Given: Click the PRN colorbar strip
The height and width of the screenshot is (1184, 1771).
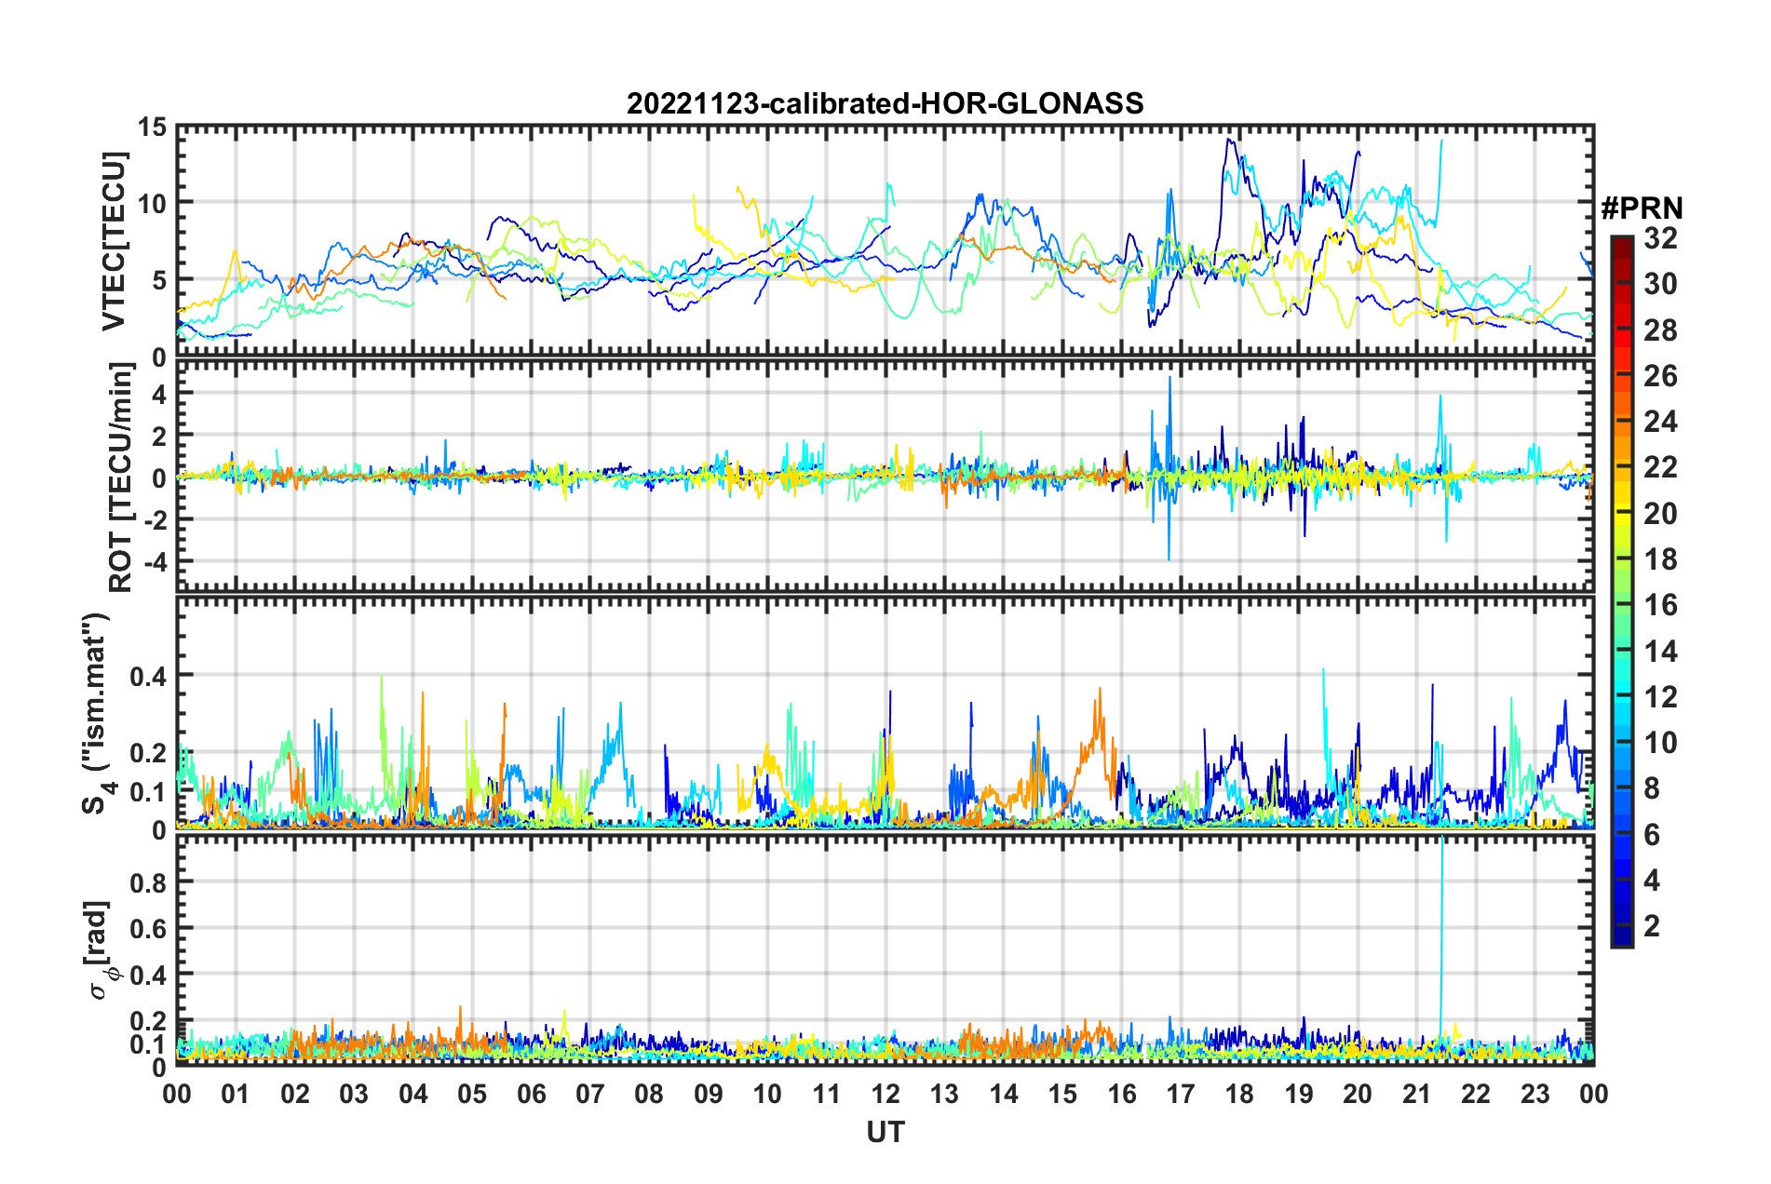Looking at the screenshot, I should [x=1622, y=591].
